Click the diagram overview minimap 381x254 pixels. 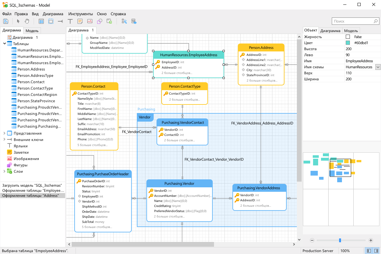tap(342, 189)
